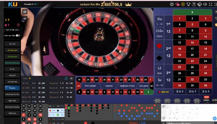The image size is (217, 124).
Task: Select the fourth betting chip
Action: [187, 101]
